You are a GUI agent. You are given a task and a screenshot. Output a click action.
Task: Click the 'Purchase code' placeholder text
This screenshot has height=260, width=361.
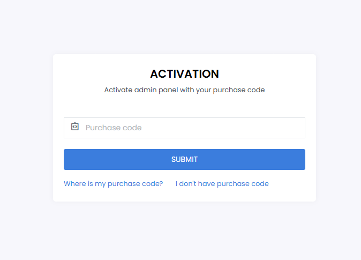coord(114,128)
